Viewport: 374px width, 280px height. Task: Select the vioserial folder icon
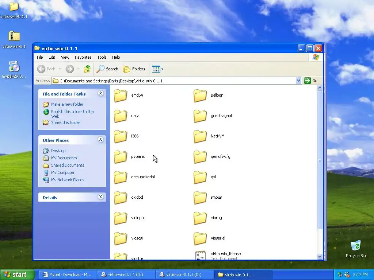(200, 239)
